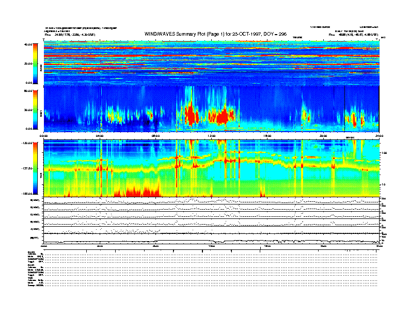Select the E(ADC) line plot label
The image size is (409, 316).
click(35, 200)
